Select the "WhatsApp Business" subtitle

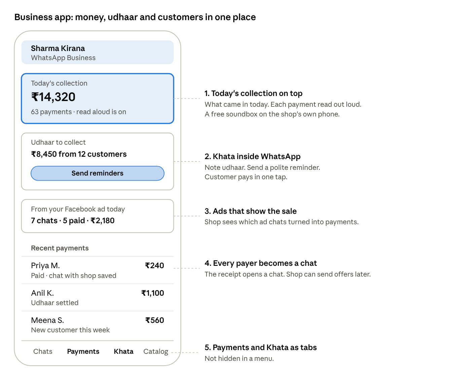[63, 58]
